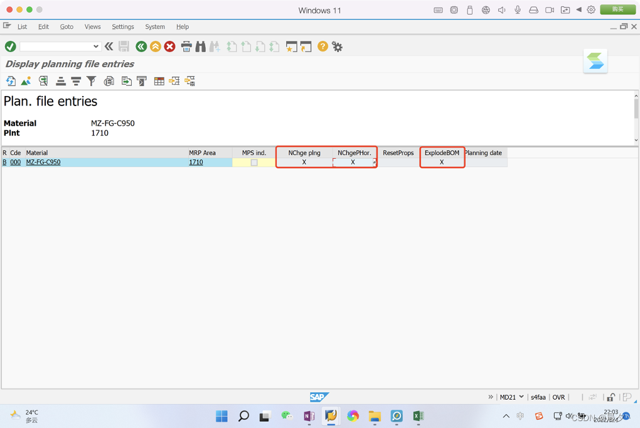
Task: Click the Print icon in the toolbar
Action: [186, 46]
